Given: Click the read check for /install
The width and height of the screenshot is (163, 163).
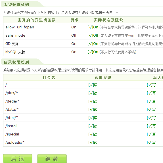Looking at the screenshot, I should [93, 126].
